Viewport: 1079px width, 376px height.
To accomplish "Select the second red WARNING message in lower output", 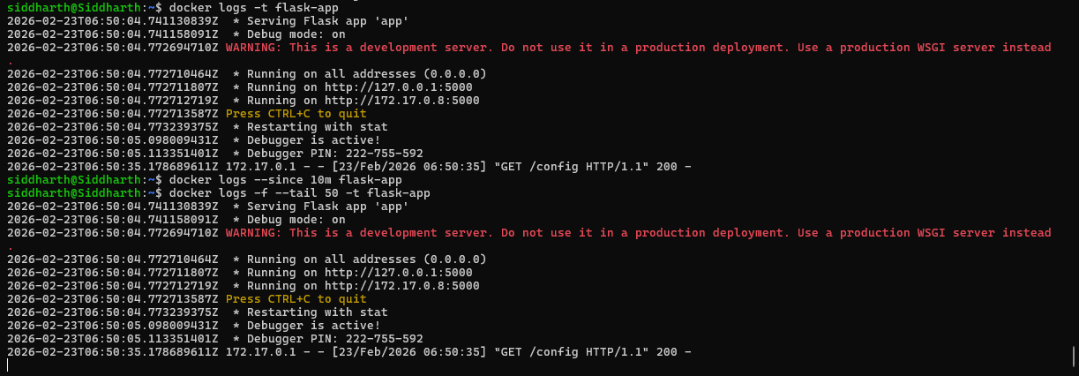I will (x=638, y=233).
